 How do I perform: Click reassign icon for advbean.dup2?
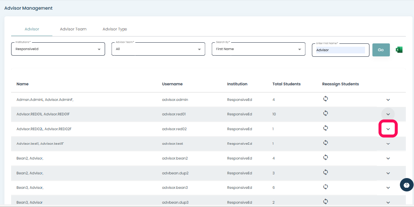(326, 172)
